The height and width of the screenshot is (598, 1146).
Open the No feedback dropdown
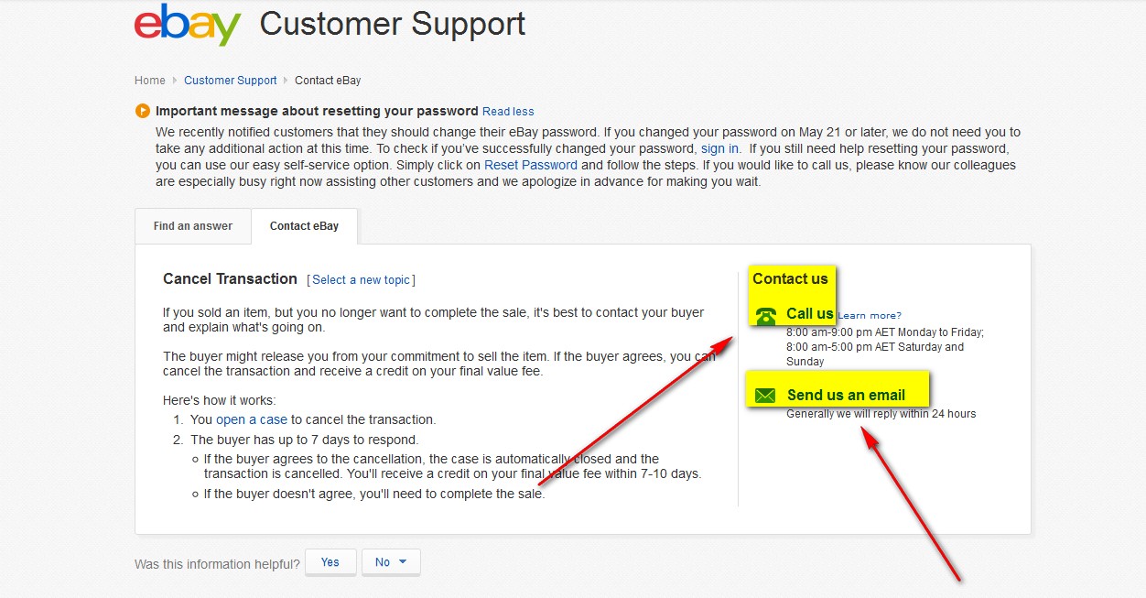pos(404,561)
